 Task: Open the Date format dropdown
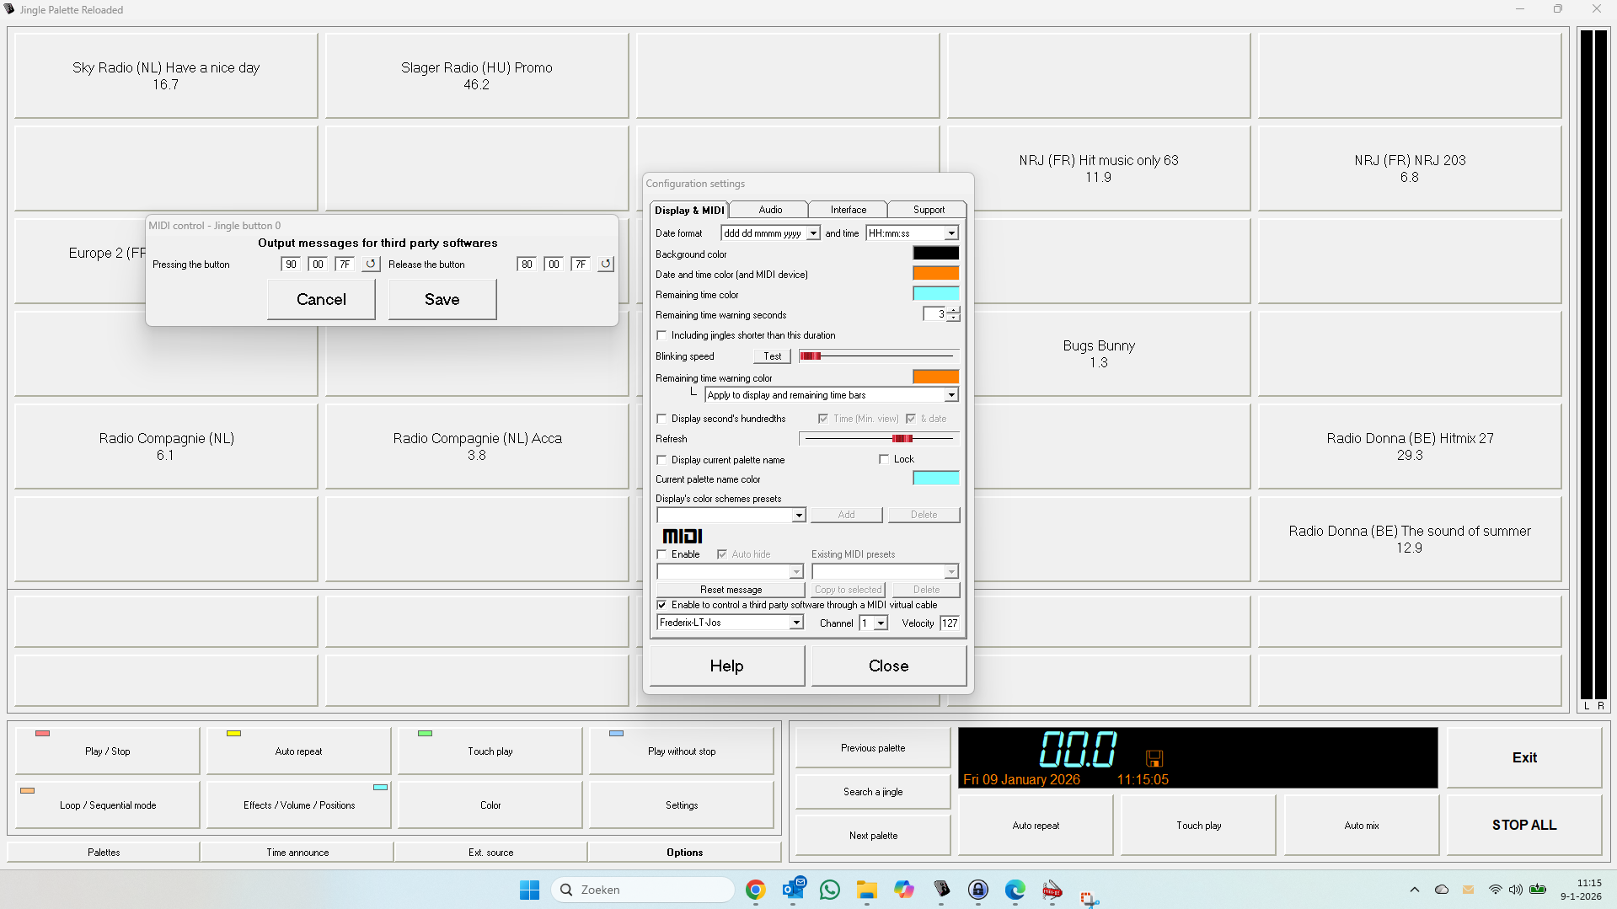(812, 233)
